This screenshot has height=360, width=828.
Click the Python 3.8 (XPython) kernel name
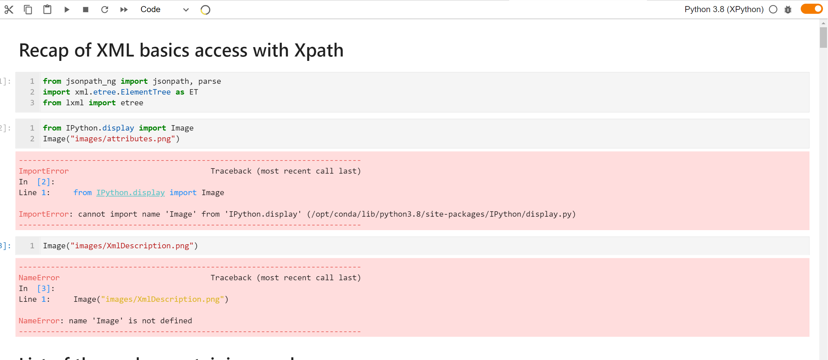click(724, 9)
